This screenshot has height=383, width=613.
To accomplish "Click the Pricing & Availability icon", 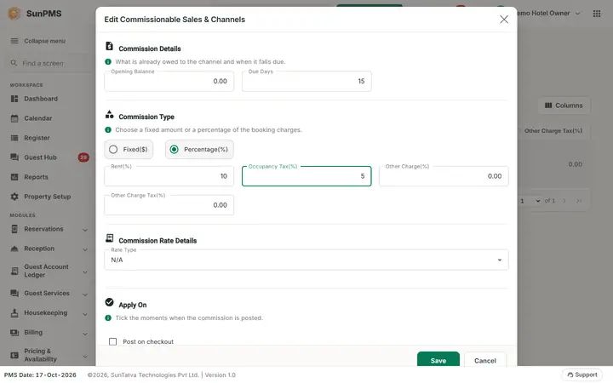I will 14,355.
